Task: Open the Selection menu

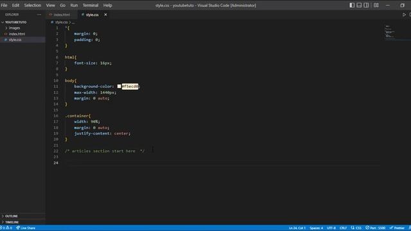Action: pyautogui.click(x=33, y=5)
